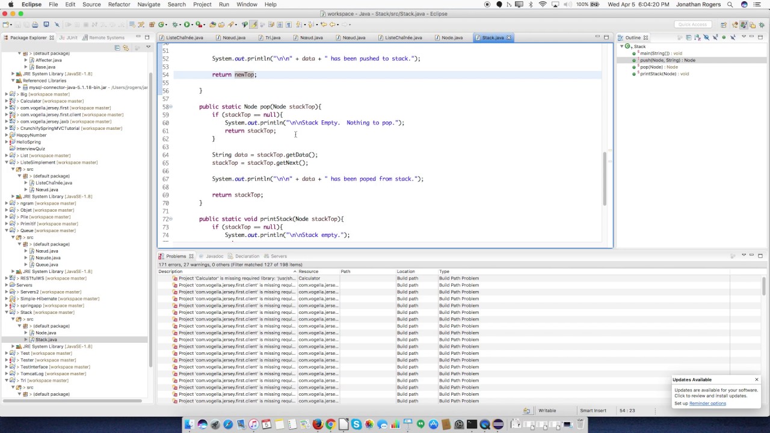Click the Reminder options link

(x=707, y=404)
